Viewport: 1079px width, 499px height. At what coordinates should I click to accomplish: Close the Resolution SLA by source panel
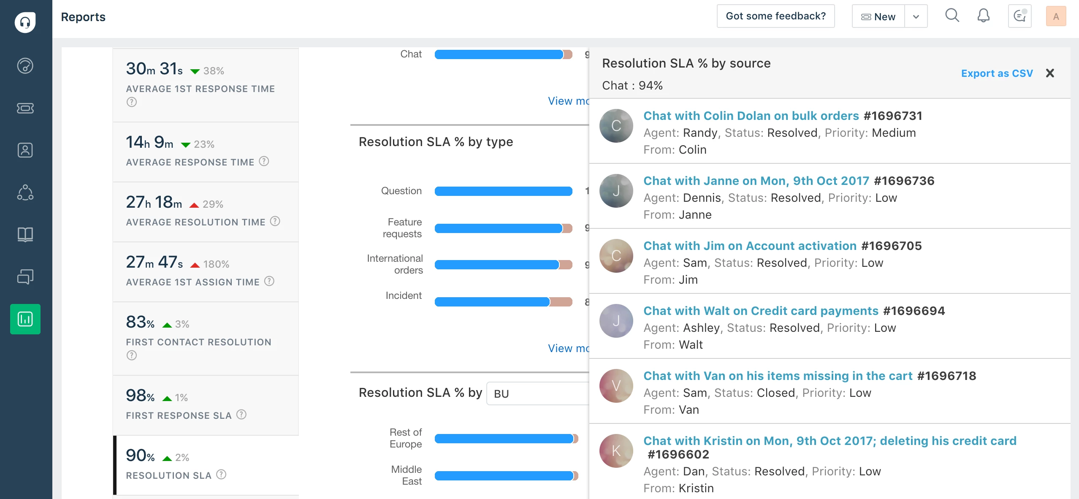[x=1050, y=73]
